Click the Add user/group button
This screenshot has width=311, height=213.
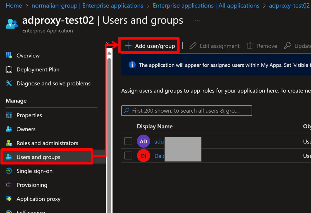150,46
